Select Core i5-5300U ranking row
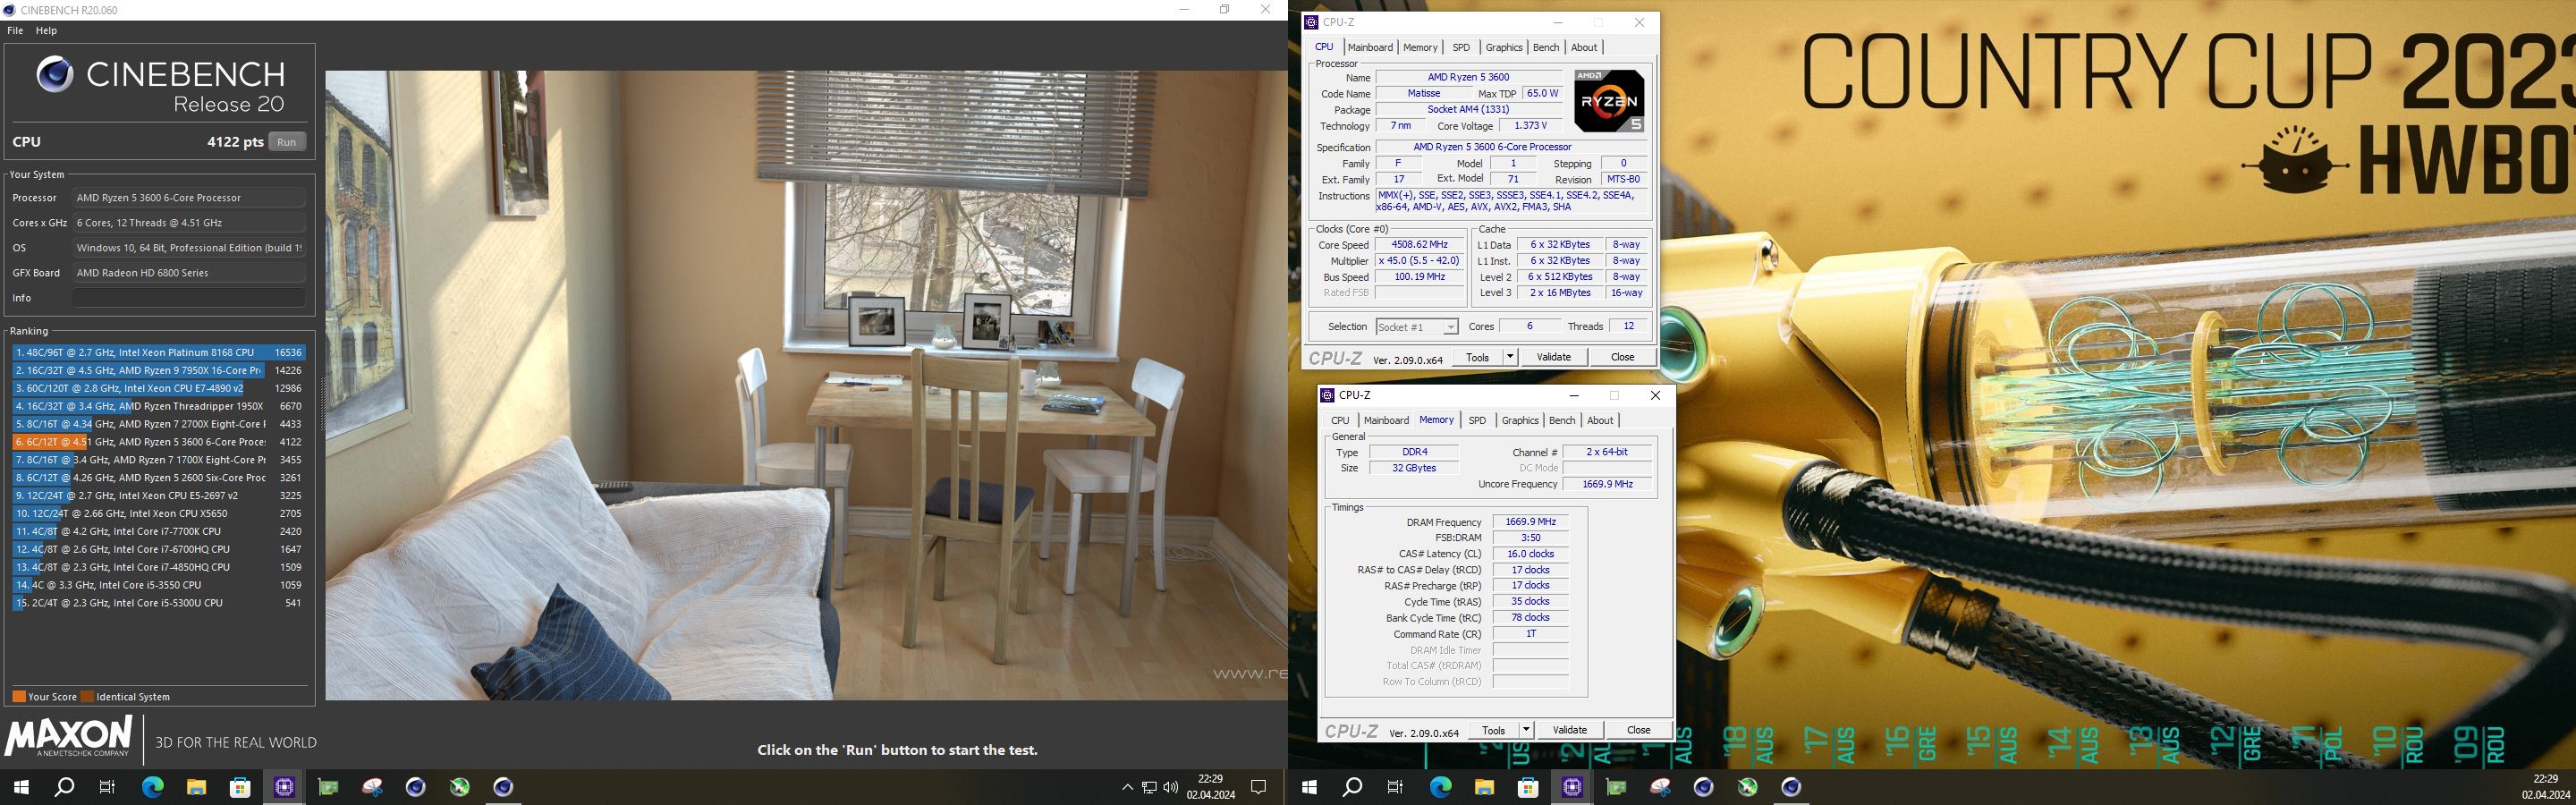Image resolution: width=2576 pixels, height=805 pixels. point(158,603)
